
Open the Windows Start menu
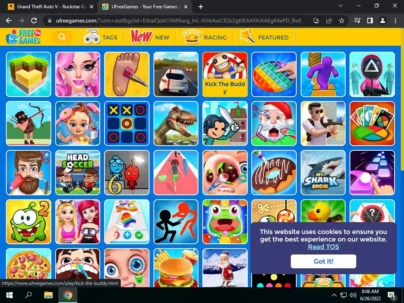click(x=9, y=295)
